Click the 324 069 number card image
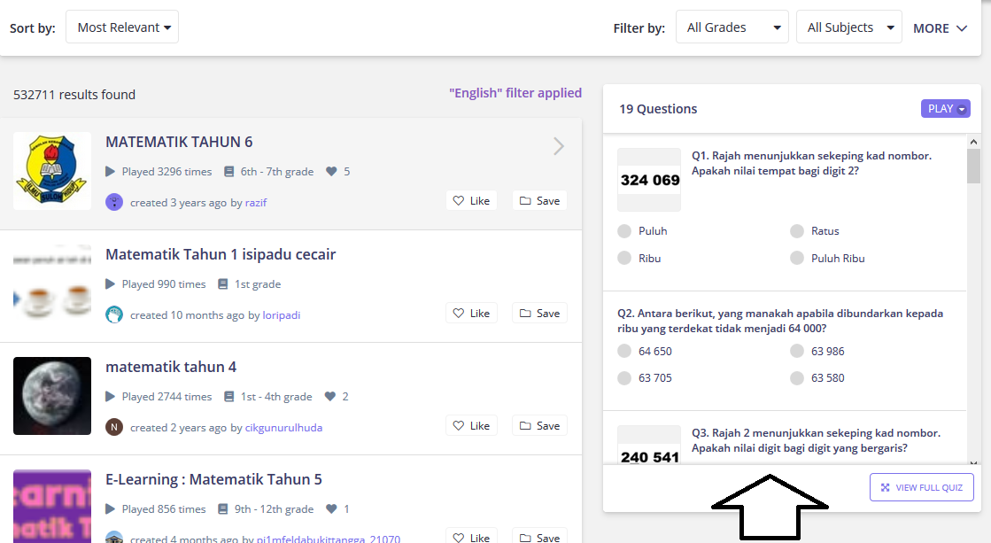The width and height of the screenshot is (991, 543). click(649, 180)
